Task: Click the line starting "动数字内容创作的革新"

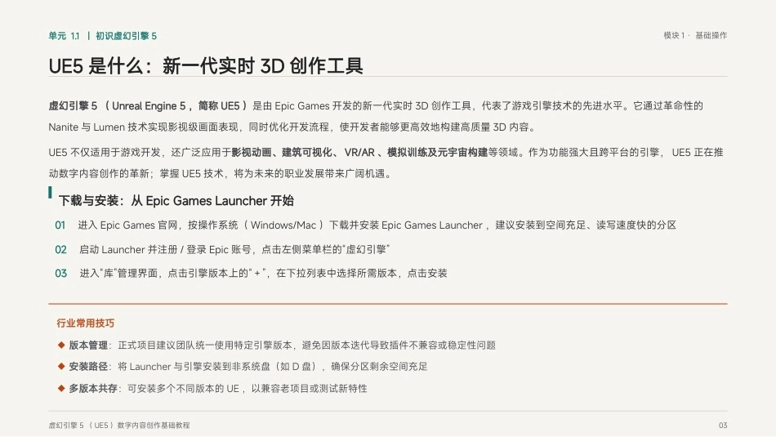Action: [221, 174]
